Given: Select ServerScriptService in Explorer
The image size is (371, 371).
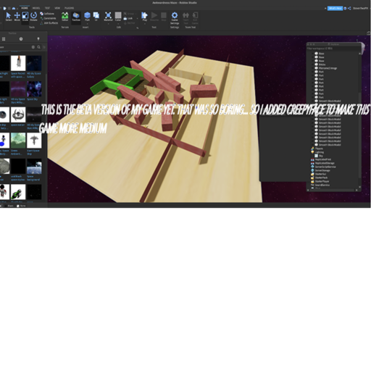Looking at the screenshot, I should pos(325,167).
